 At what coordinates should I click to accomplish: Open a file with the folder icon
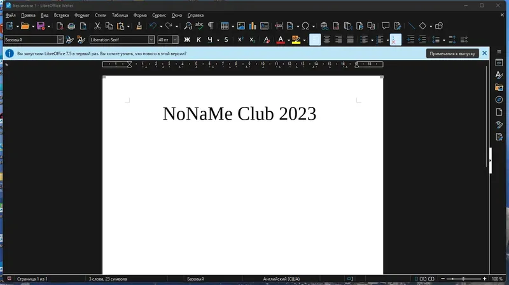[x=25, y=26]
